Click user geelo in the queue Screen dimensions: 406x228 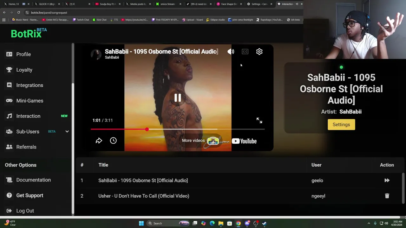[x=317, y=180]
